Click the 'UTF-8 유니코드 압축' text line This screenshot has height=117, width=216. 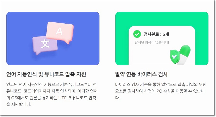pos(77,98)
